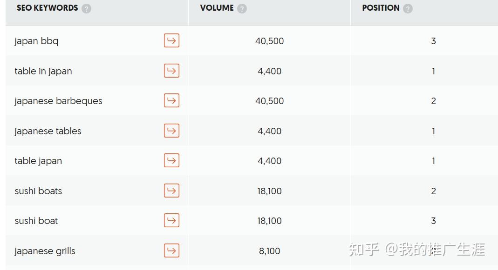This screenshot has height=270, width=498.
Task: Show help tooltip for Volume column
Action: pos(242,8)
